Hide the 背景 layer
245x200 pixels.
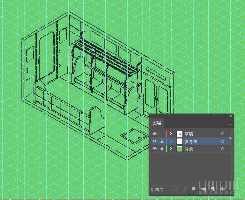[x=154, y=149]
